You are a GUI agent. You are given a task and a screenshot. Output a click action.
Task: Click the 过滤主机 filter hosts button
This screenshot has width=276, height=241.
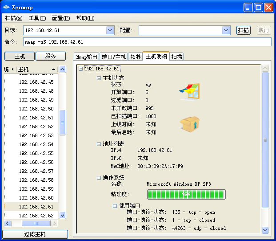[35, 234]
